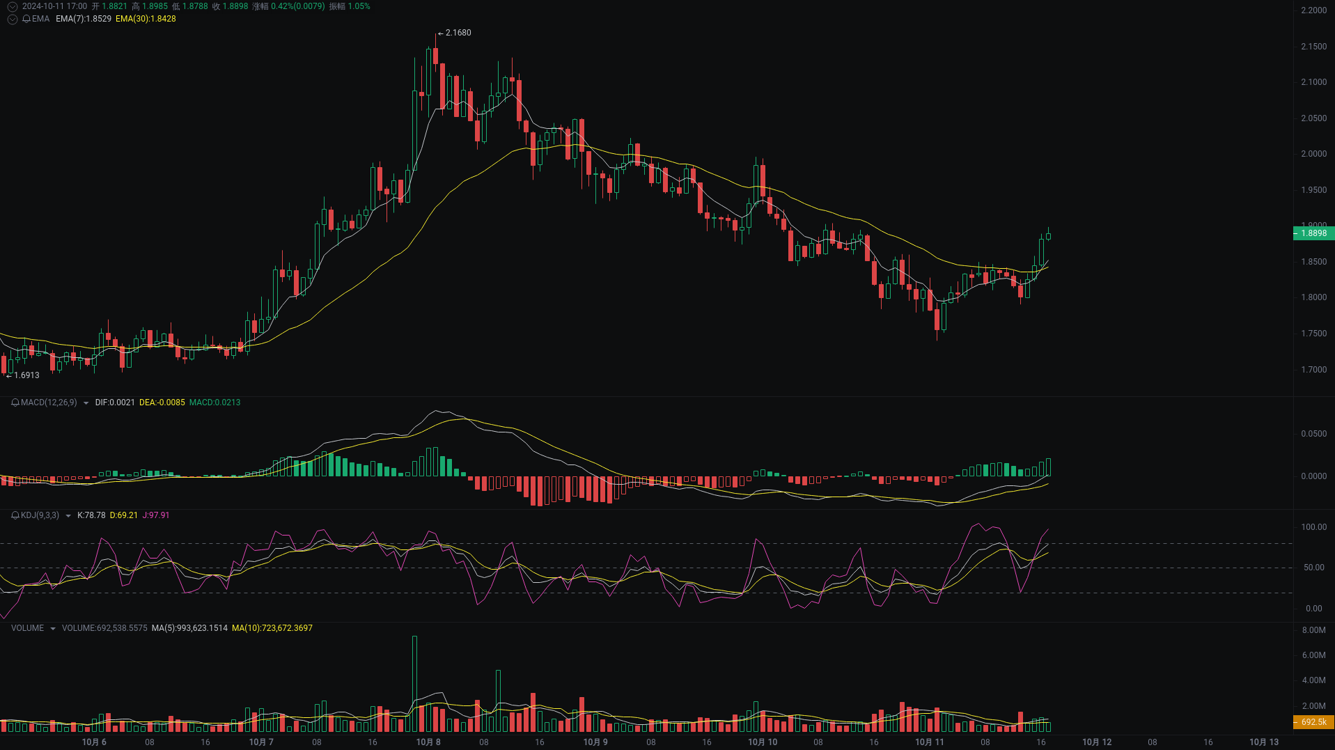Click the 10月 13 date label on time axis
The height and width of the screenshot is (750, 1335).
click(x=1264, y=742)
